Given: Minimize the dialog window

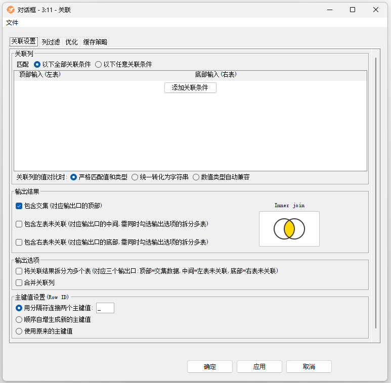Looking at the screenshot, I should point(330,10).
